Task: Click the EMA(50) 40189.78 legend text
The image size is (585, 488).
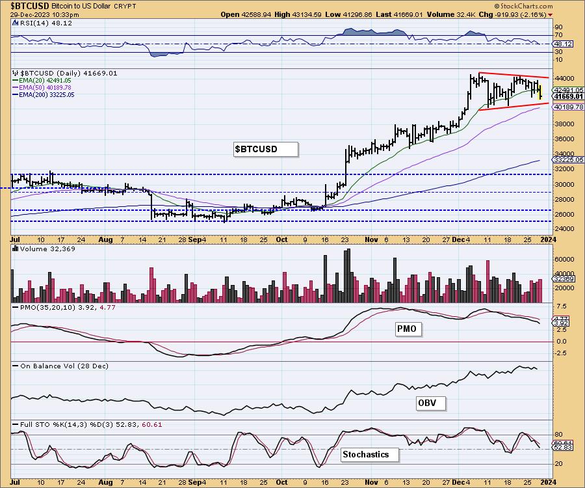Action: click(45, 87)
